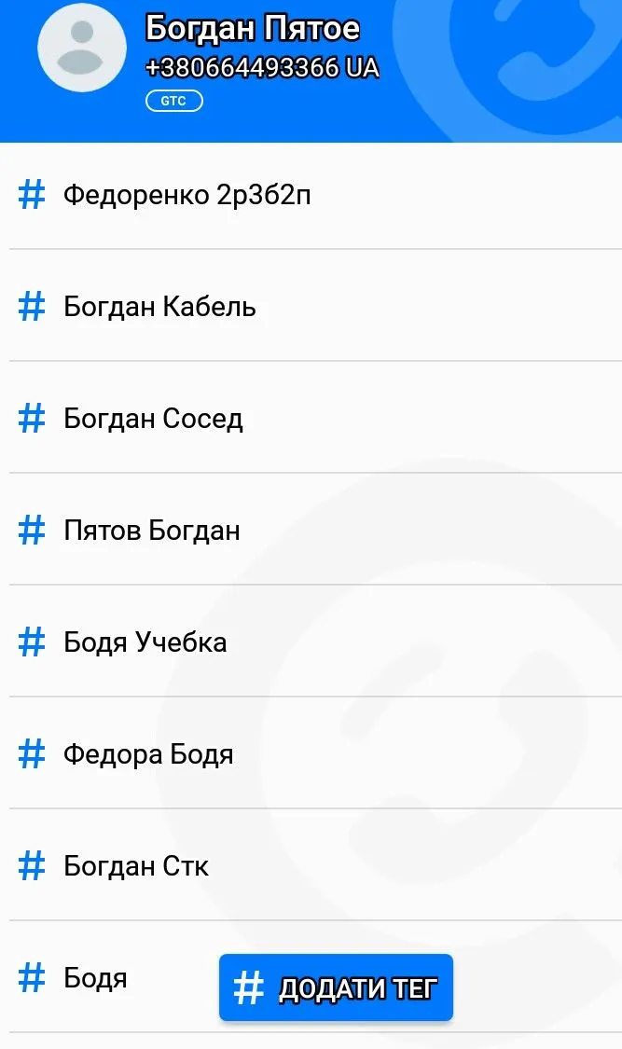622x1049 pixels.
Task: Tap hash icon next to Богдан Кабель
Action: [x=32, y=307]
